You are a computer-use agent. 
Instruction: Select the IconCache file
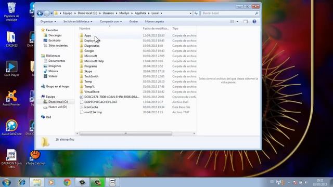coord(91,107)
